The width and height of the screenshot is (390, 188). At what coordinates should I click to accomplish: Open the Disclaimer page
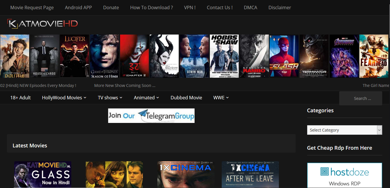point(280,7)
